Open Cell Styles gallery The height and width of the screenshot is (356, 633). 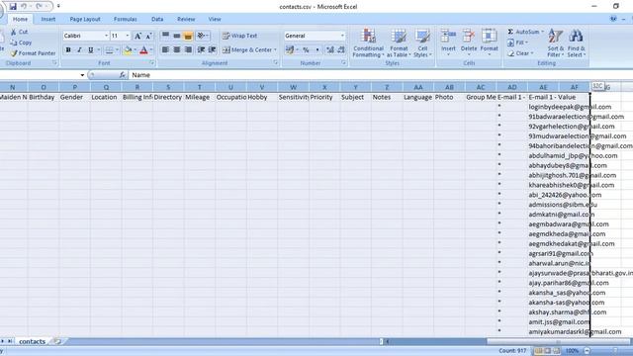click(x=422, y=43)
